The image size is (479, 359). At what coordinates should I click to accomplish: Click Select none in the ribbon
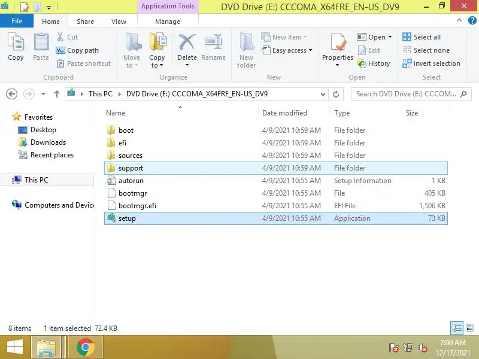click(x=426, y=50)
